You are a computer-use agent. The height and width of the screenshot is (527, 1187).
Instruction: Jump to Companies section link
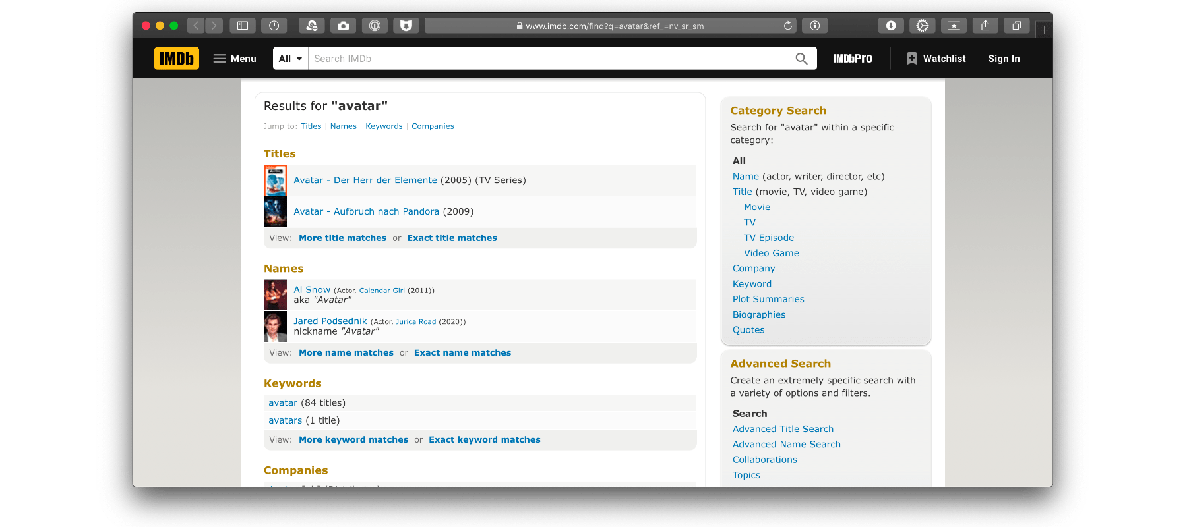click(x=433, y=126)
